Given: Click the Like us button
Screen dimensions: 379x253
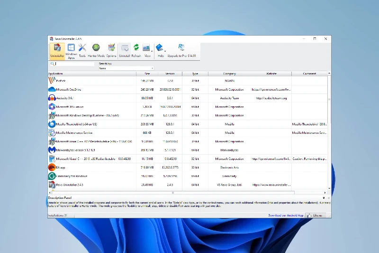Looking at the screenshot, I should 316,215.
